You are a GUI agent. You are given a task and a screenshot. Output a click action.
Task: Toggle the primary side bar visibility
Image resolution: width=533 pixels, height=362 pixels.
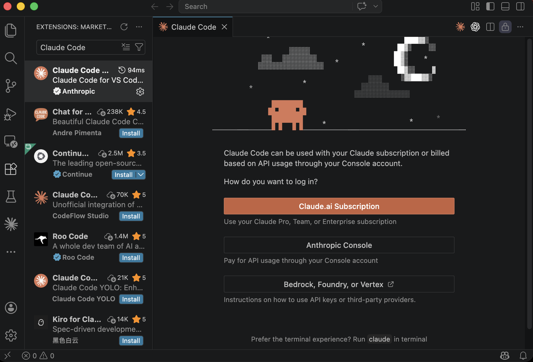tap(490, 6)
